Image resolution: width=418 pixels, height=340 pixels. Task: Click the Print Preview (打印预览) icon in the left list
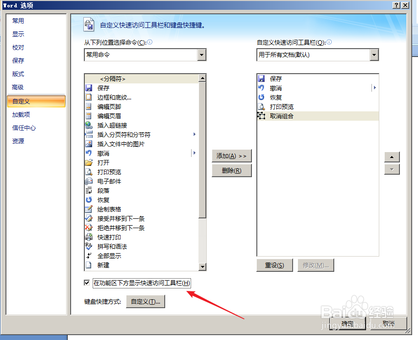click(89, 172)
